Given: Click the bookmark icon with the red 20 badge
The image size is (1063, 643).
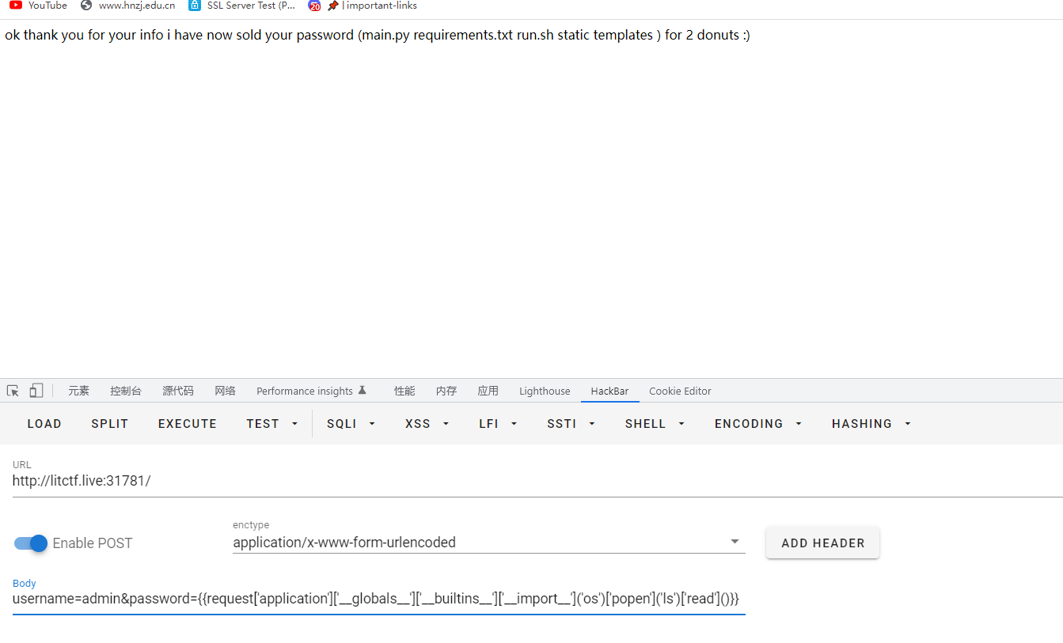Looking at the screenshot, I should tap(314, 6).
